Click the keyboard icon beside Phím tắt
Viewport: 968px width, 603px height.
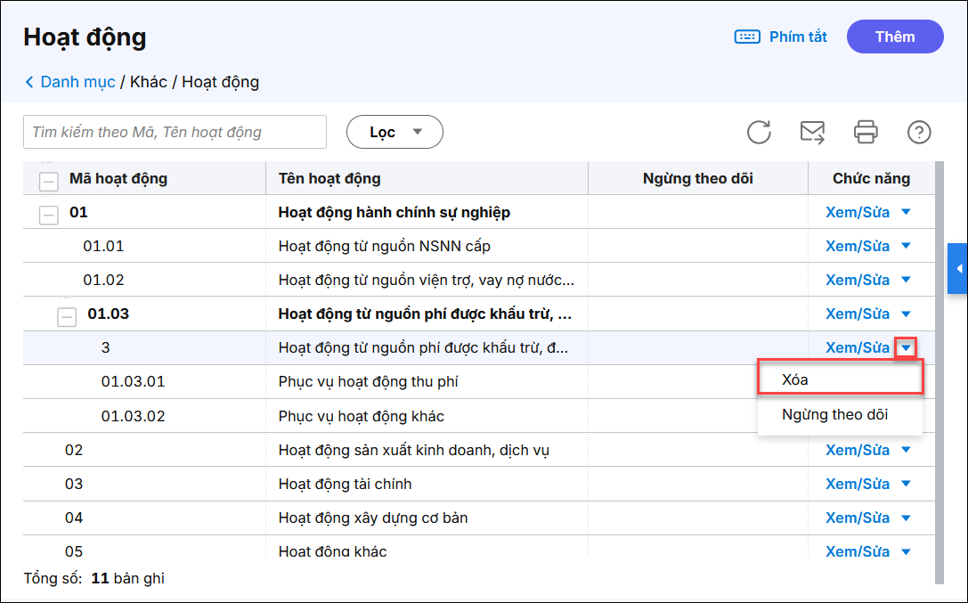coord(746,37)
